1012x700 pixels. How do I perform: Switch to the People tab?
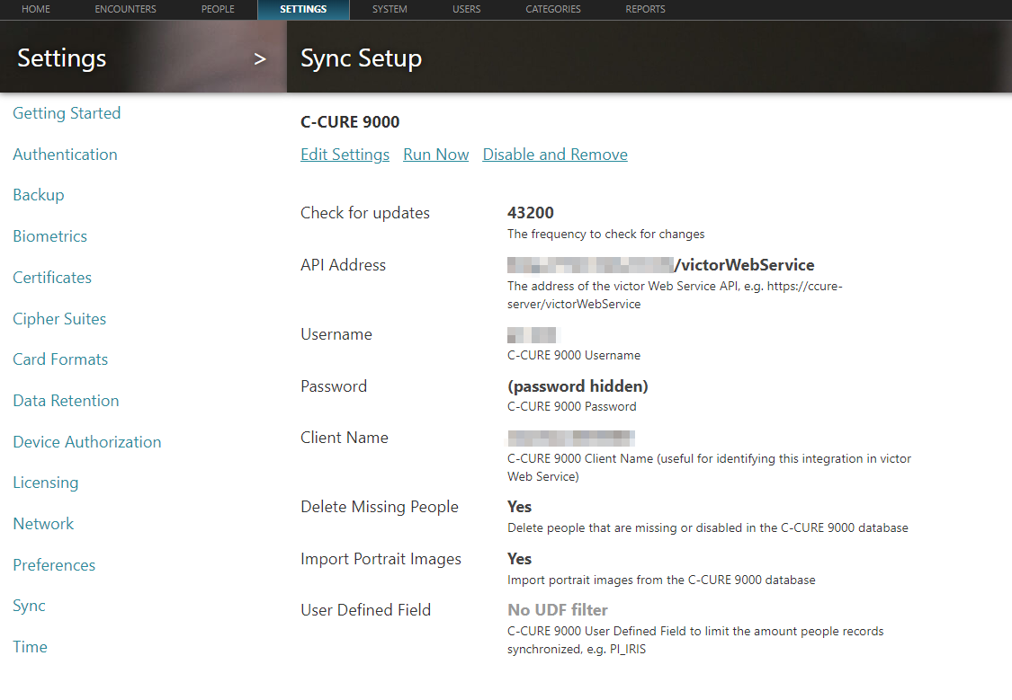218,9
